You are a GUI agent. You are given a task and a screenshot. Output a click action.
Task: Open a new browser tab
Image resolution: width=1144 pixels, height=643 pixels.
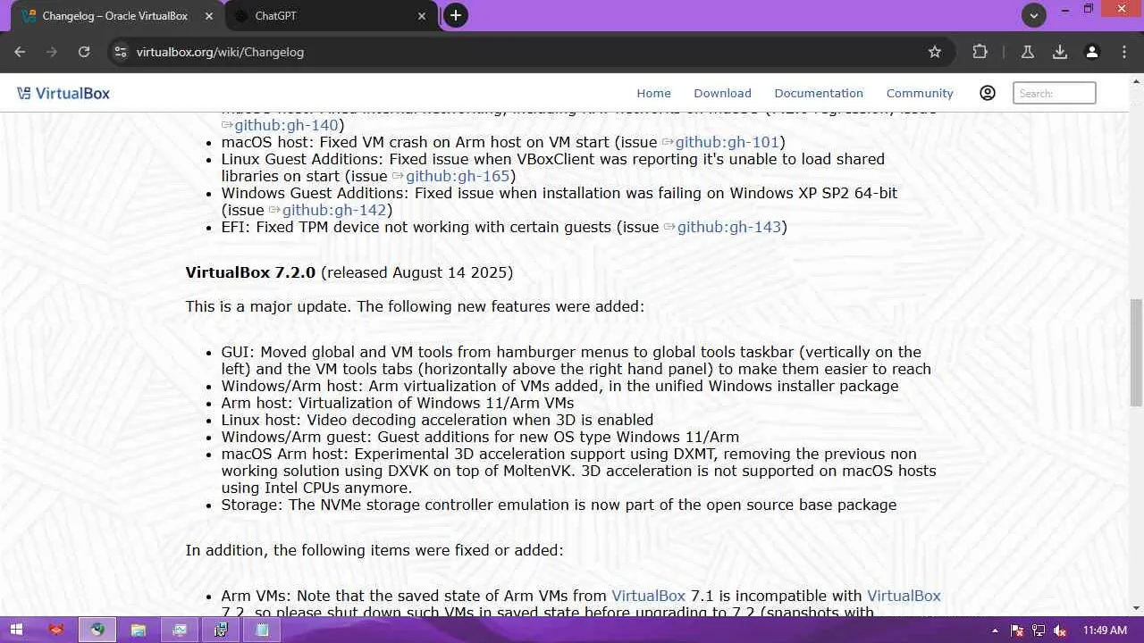(x=456, y=15)
